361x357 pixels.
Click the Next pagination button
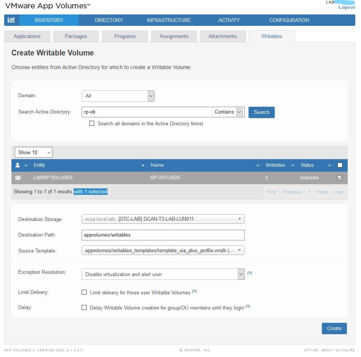point(322,192)
